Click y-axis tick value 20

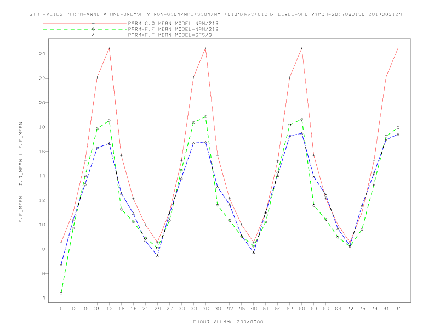(x=42, y=103)
